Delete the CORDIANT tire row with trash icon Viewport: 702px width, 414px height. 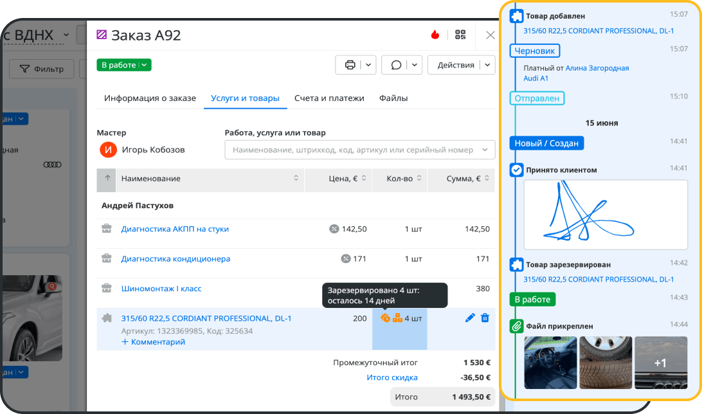click(x=485, y=318)
